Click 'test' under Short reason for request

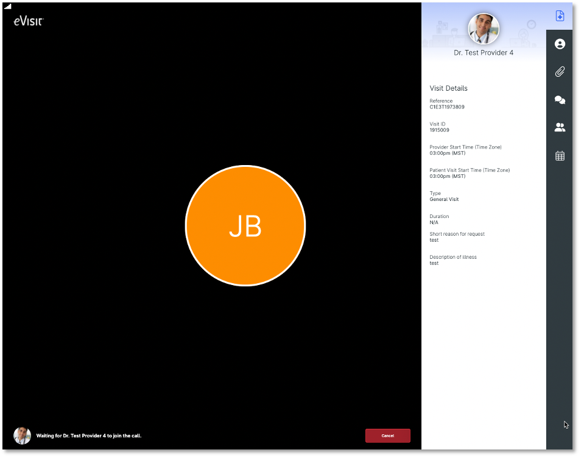(434, 240)
